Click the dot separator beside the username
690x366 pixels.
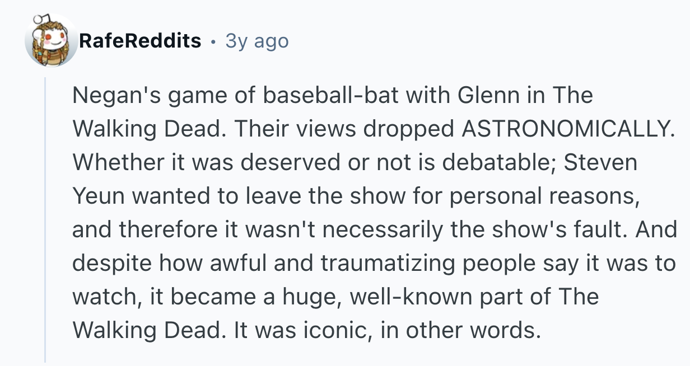[213, 40]
